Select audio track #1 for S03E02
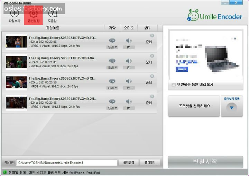249x176 pixels. click(129, 88)
